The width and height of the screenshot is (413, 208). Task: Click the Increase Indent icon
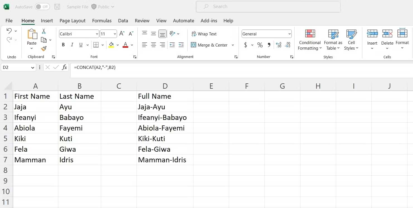[181, 45]
